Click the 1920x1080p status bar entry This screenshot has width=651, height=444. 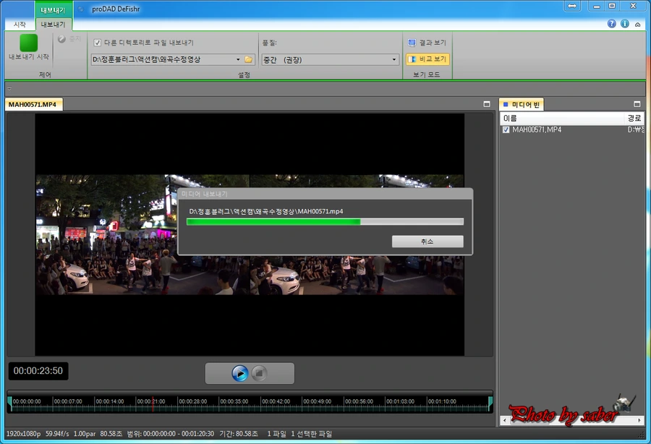pos(24,434)
